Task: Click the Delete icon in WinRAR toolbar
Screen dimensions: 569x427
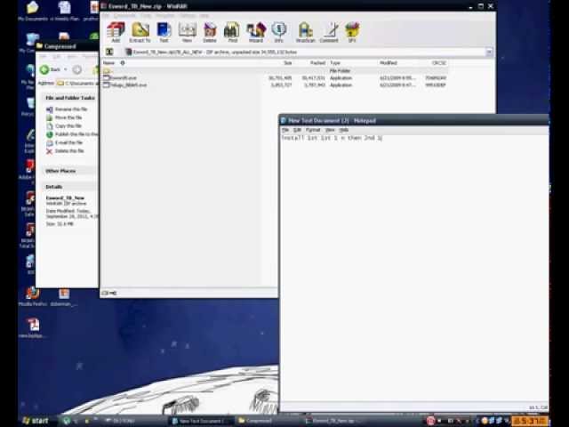Action: (210, 32)
